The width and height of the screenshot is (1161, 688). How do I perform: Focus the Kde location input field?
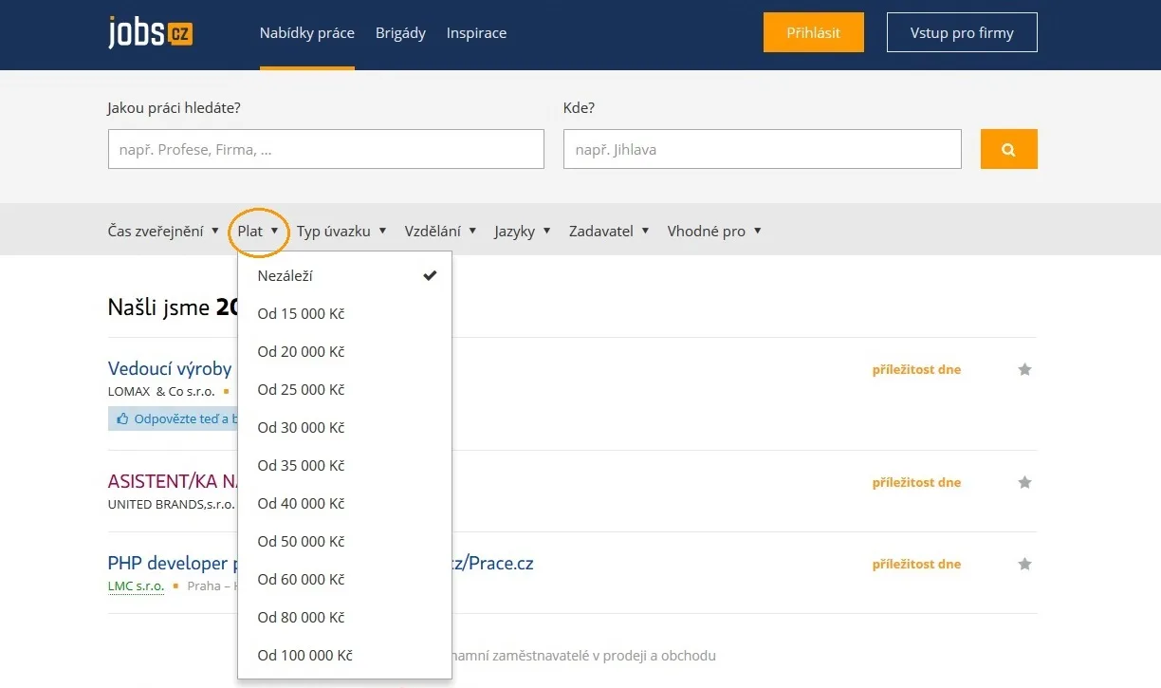pyautogui.click(x=763, y=149)
